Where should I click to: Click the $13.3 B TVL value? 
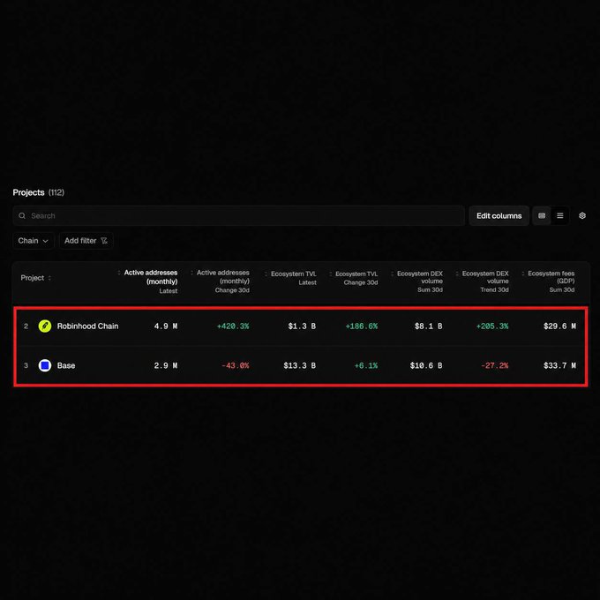coord(300,365)
